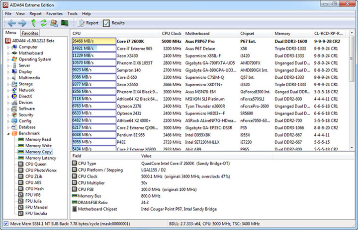Viewport: 358px width, 230px height.
Task: Collapse the Benchmark tree node
Action: (x=8, y=133)
